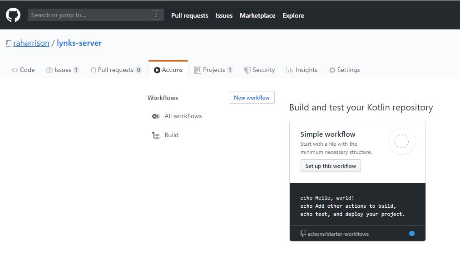The height and width of the screenshot is (253, 460).
Task: Click the Set up this workflow button
Action: coord(331,166)
